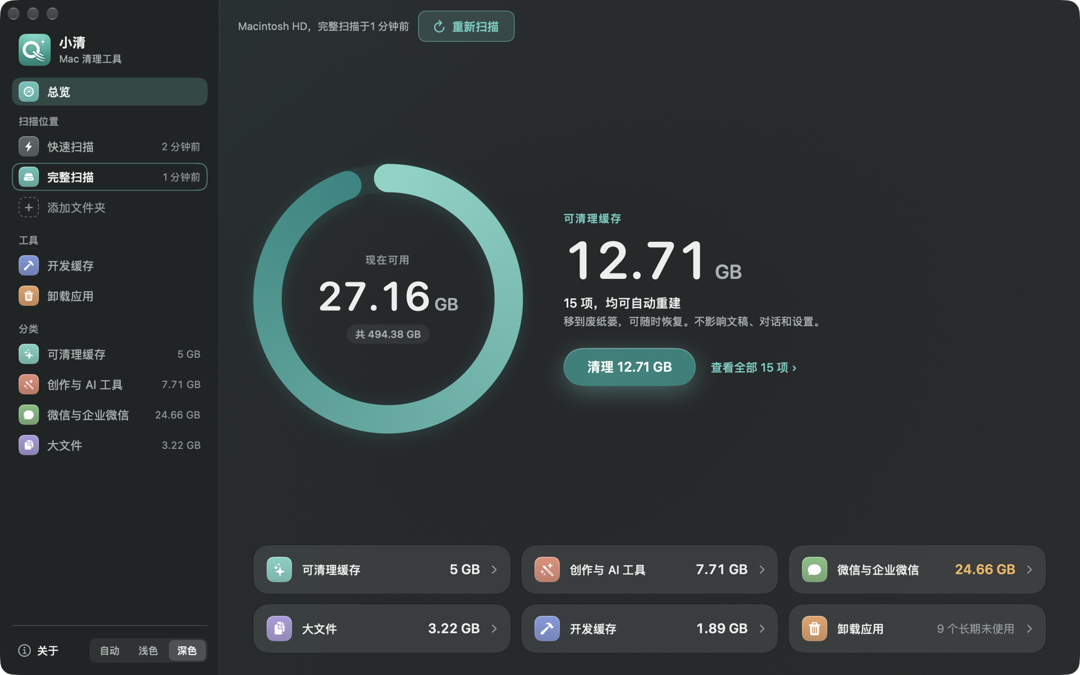The height and width of the screenshot is (675, 1080).
Task: Click the '现在可用' label in the ring
Action: coord(388,260)
